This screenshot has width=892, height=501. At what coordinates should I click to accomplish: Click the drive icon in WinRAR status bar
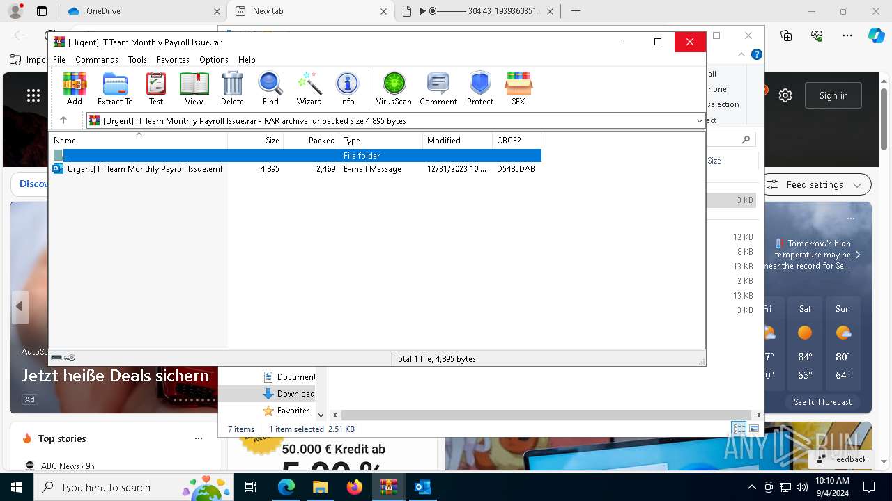[x=56, y=358]
